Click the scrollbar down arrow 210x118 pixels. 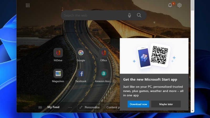tap(192, 111)
